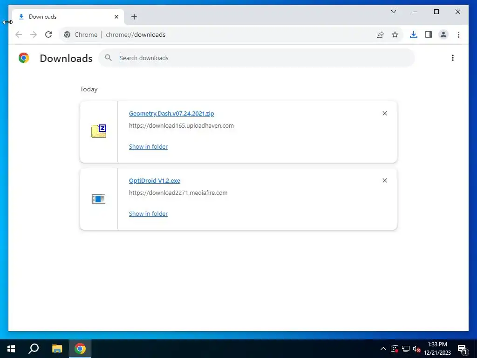
Task: Show hidden system tray icons
Action: (383, 349)
